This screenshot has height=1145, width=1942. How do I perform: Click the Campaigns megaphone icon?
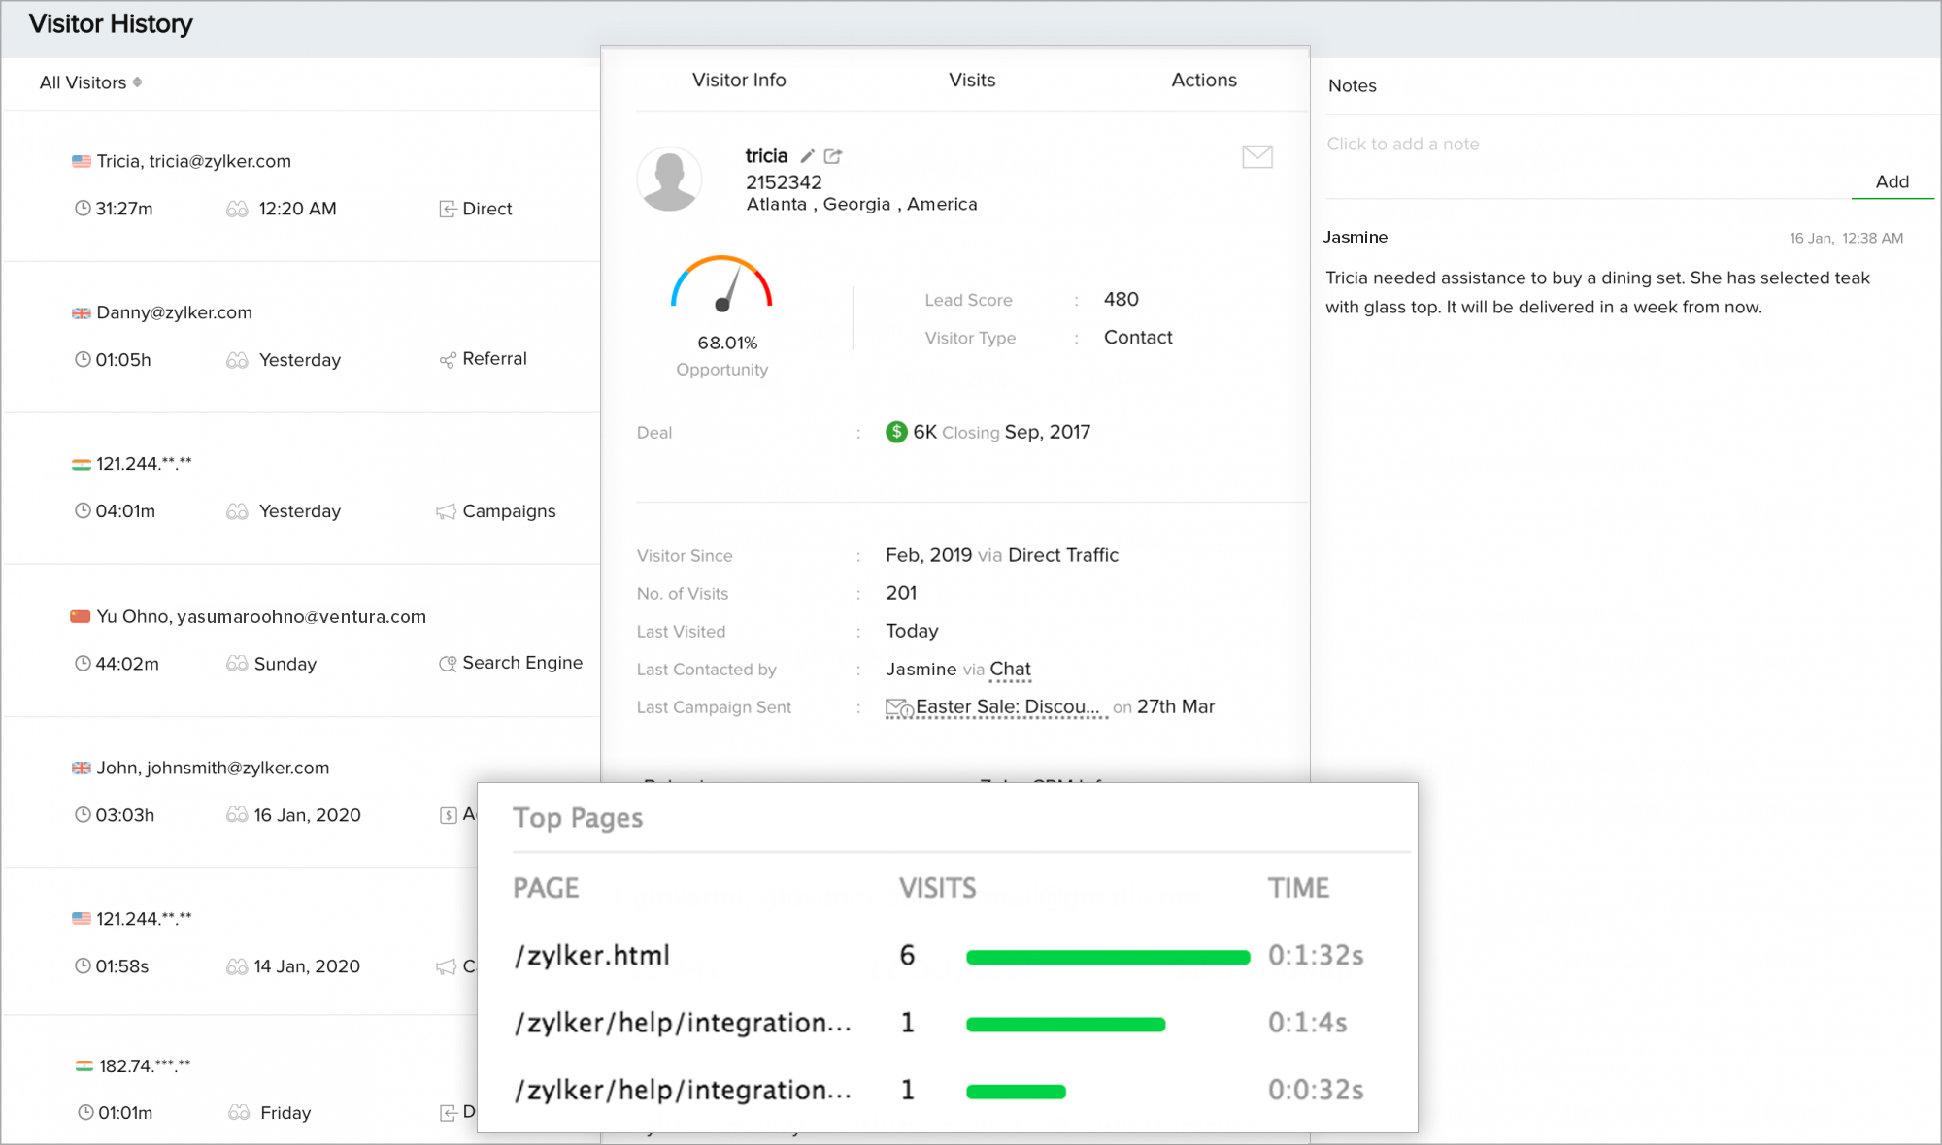pyautogui.click(x=446, y=511)
